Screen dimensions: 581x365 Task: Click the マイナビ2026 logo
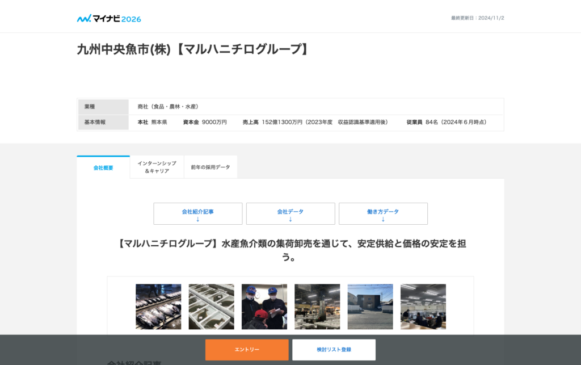109,19
